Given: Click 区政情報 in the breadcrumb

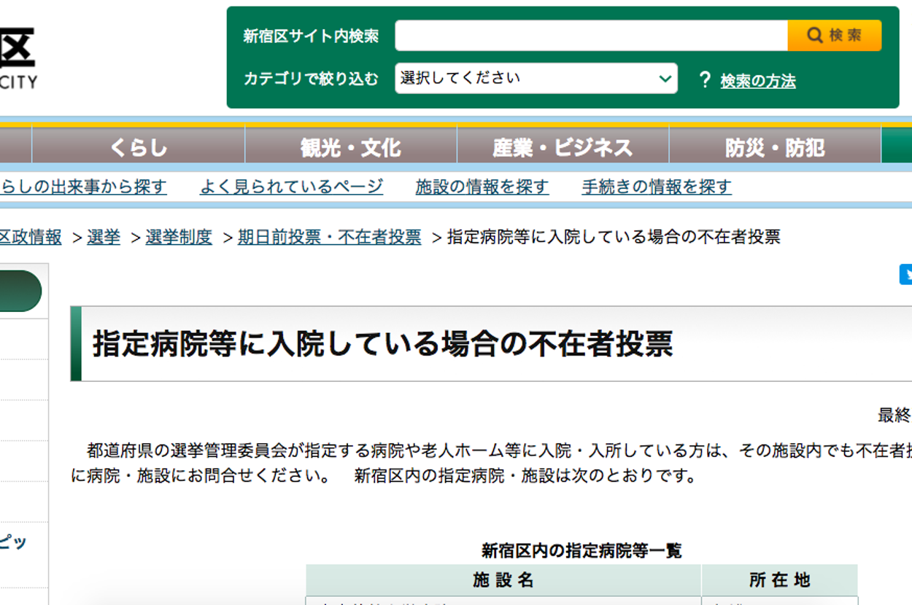Looking at the screenshot, I should pos(31,237).
